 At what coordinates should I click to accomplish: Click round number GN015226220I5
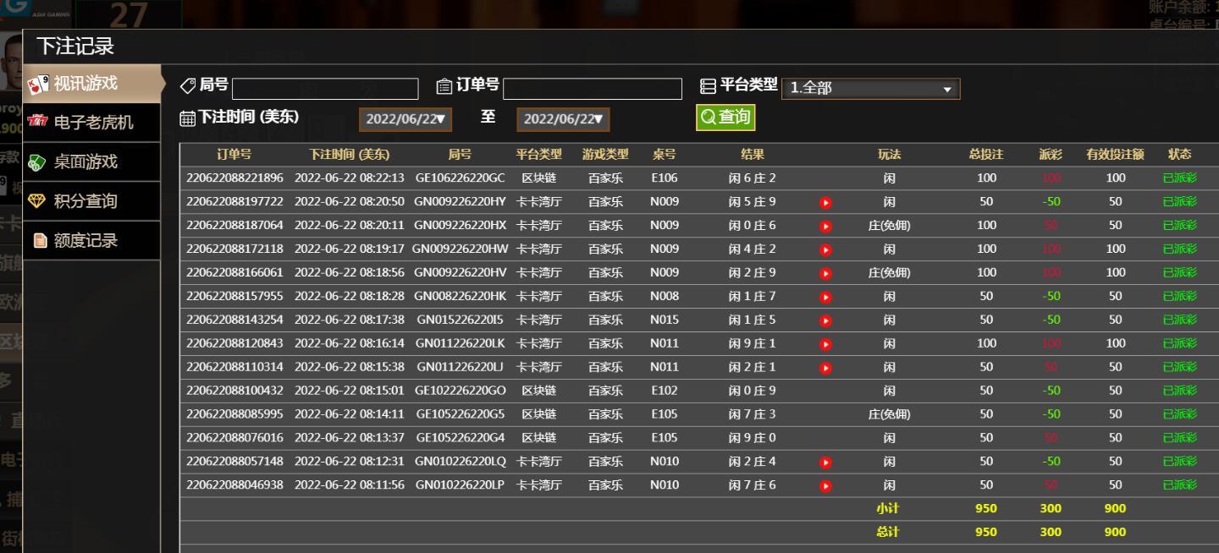pos(460,320)
